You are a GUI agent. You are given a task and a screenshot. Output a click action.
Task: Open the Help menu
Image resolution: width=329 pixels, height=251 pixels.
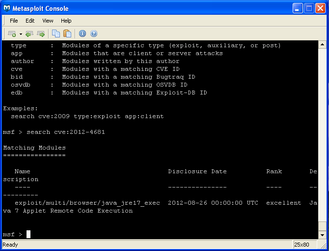click(x=66, y=21)
